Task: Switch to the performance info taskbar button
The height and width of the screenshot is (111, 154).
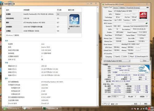Action: pos(52,109)
